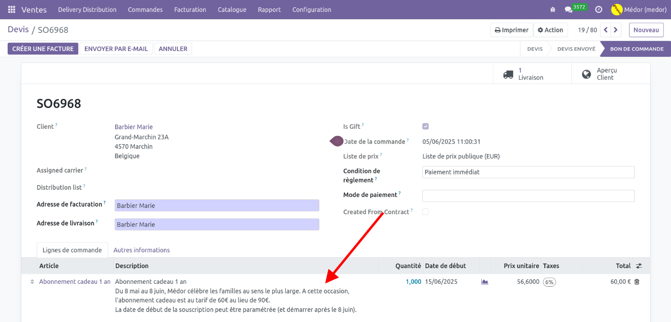Click the 6% tax tag
This screenshot has width=671, height=322.
[x=549, y=282]
